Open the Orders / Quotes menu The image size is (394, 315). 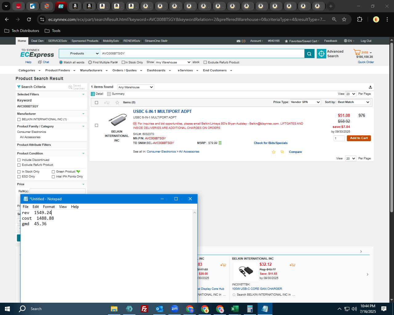[x=127, y=70]
